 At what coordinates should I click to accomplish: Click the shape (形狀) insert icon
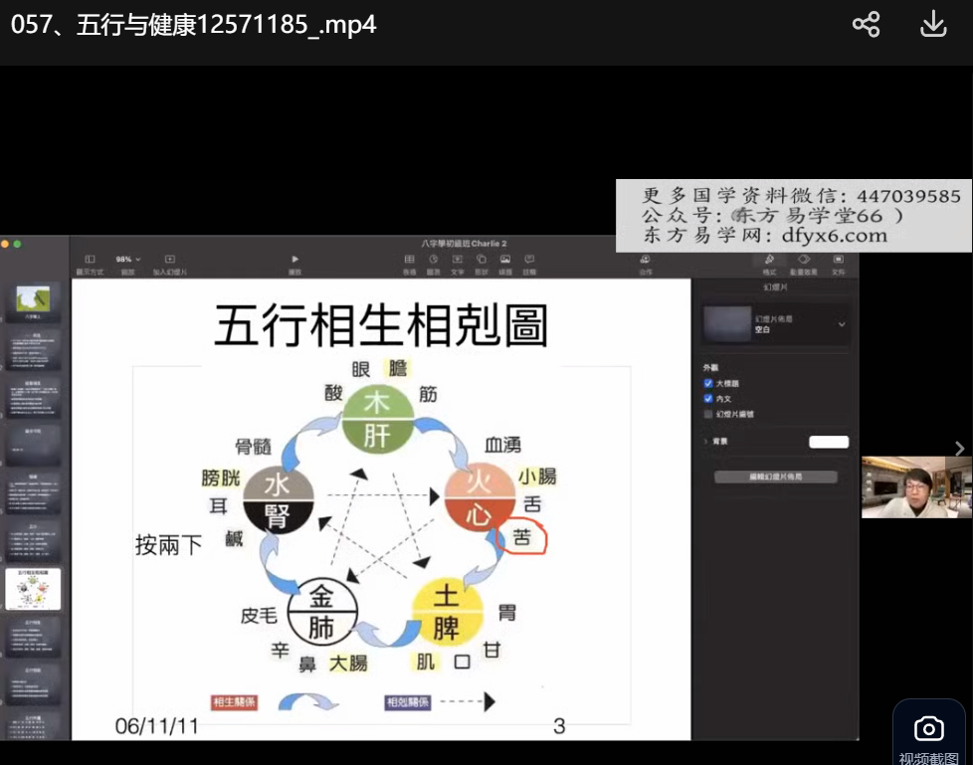[482, 260]
